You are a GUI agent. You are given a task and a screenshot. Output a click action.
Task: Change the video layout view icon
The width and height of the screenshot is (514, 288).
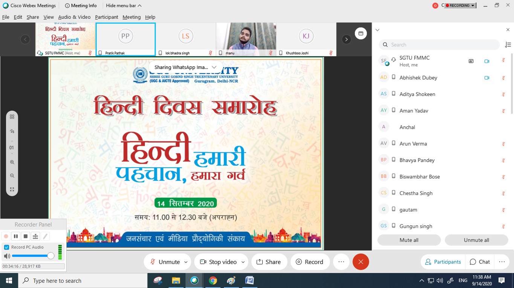361,34
